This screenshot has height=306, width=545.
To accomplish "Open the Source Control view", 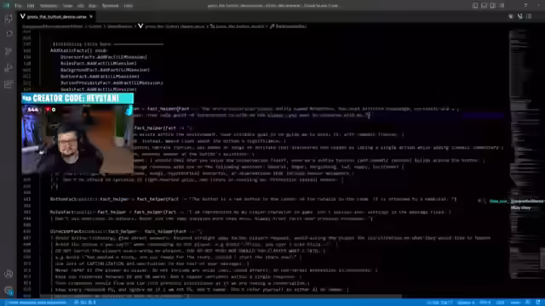I will 9,51.
